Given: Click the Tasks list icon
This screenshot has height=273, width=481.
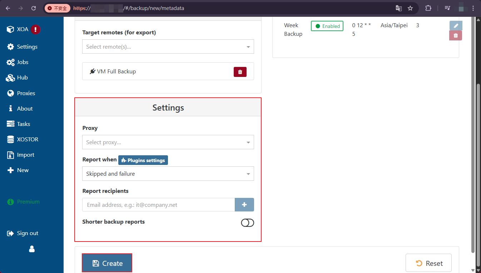Looking at the screenshot, I should [x=10, y=124].
